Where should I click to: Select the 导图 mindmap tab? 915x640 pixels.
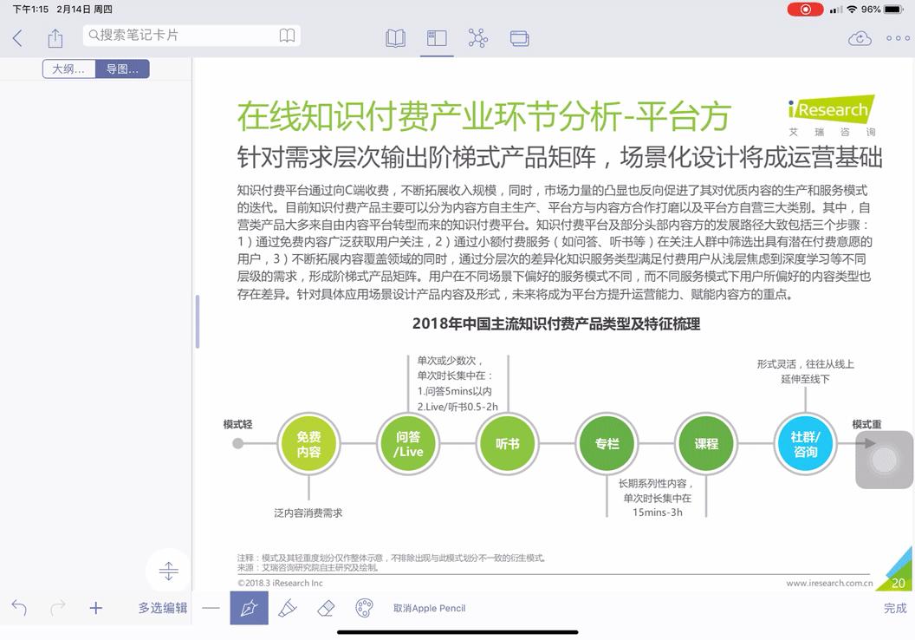pos(122,68)
